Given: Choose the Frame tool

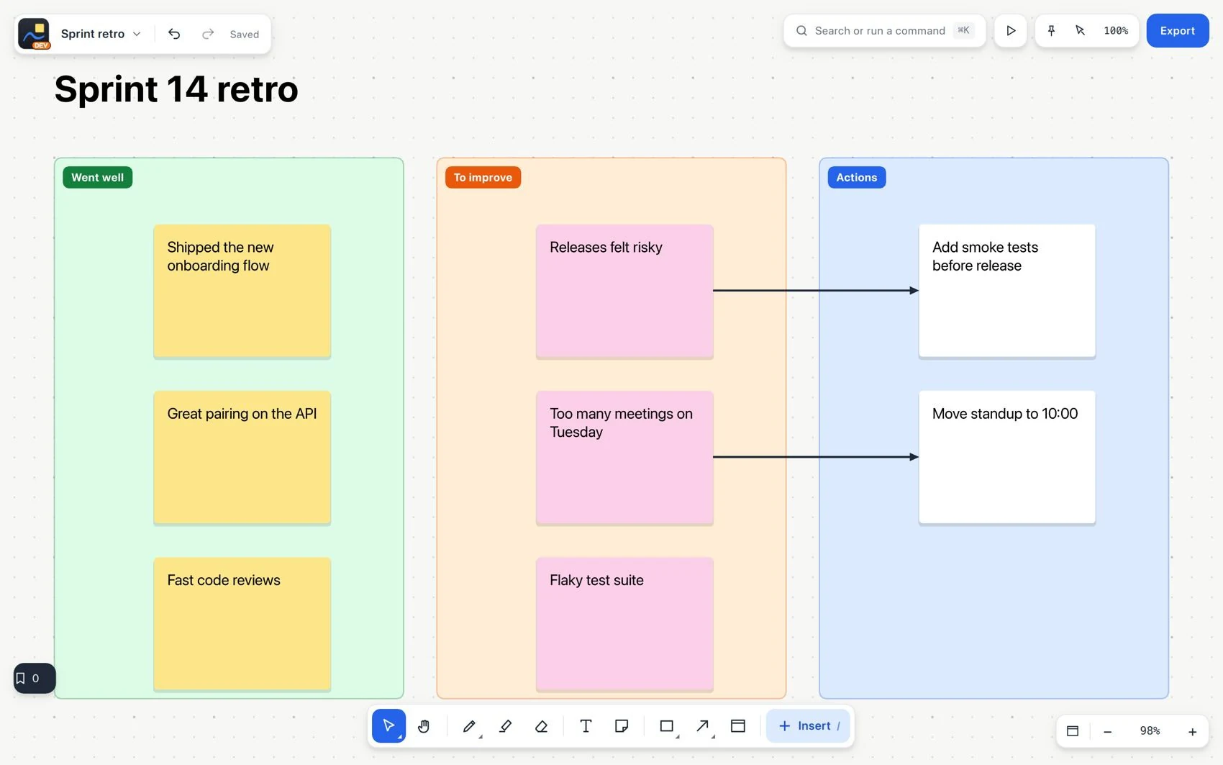Looking at the screenshot, I should [738, 725].
